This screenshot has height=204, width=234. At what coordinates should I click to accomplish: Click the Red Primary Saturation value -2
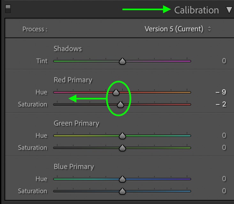(221, 104)
